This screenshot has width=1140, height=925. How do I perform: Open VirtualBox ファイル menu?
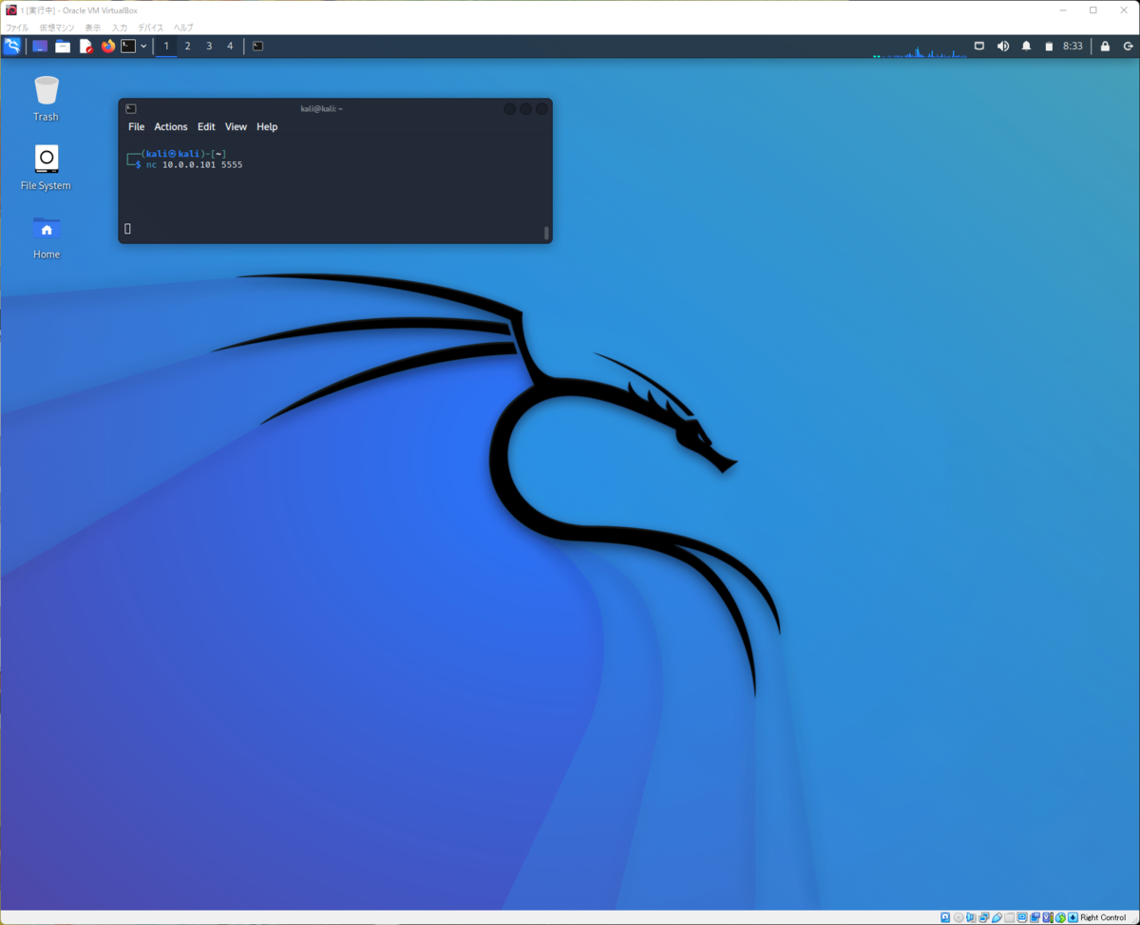coord(17,28)
